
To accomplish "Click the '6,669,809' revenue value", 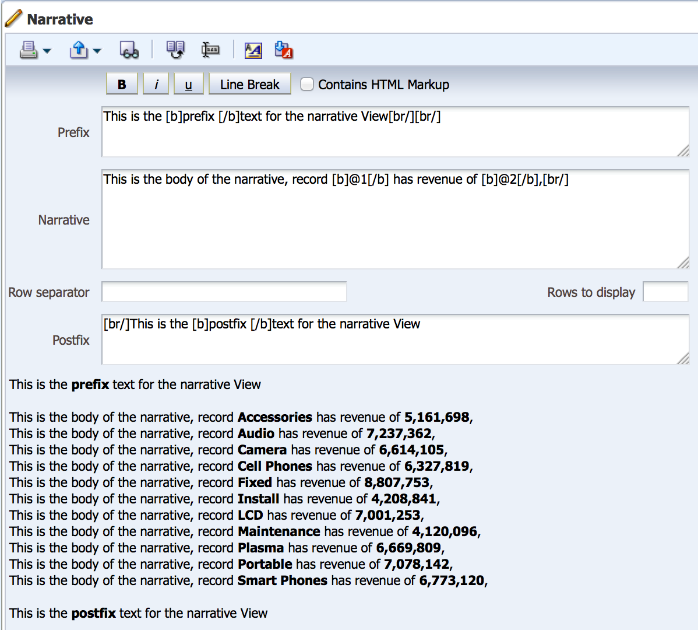I will click(408, 548).
